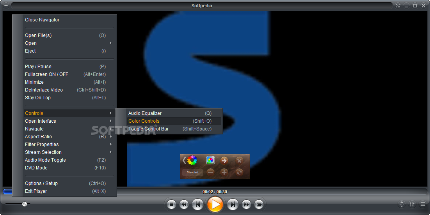The height and width of the screenshot is (215, 430).
Task: Stop playback with the square stop button
Action: [171, 204]
